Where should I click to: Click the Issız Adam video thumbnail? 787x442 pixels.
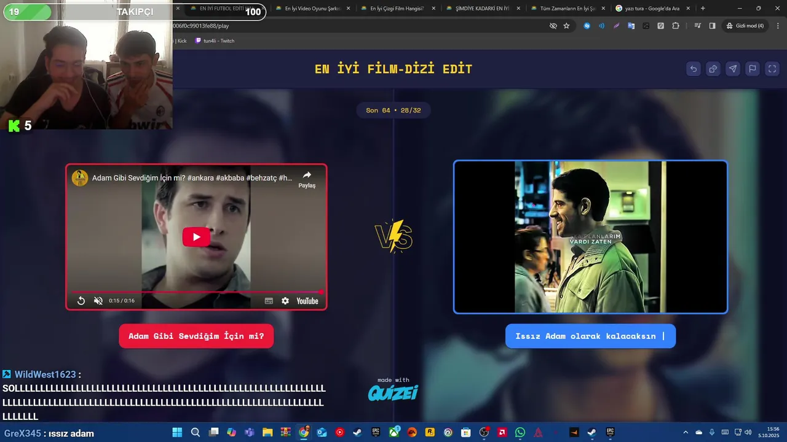pos(590,237)
